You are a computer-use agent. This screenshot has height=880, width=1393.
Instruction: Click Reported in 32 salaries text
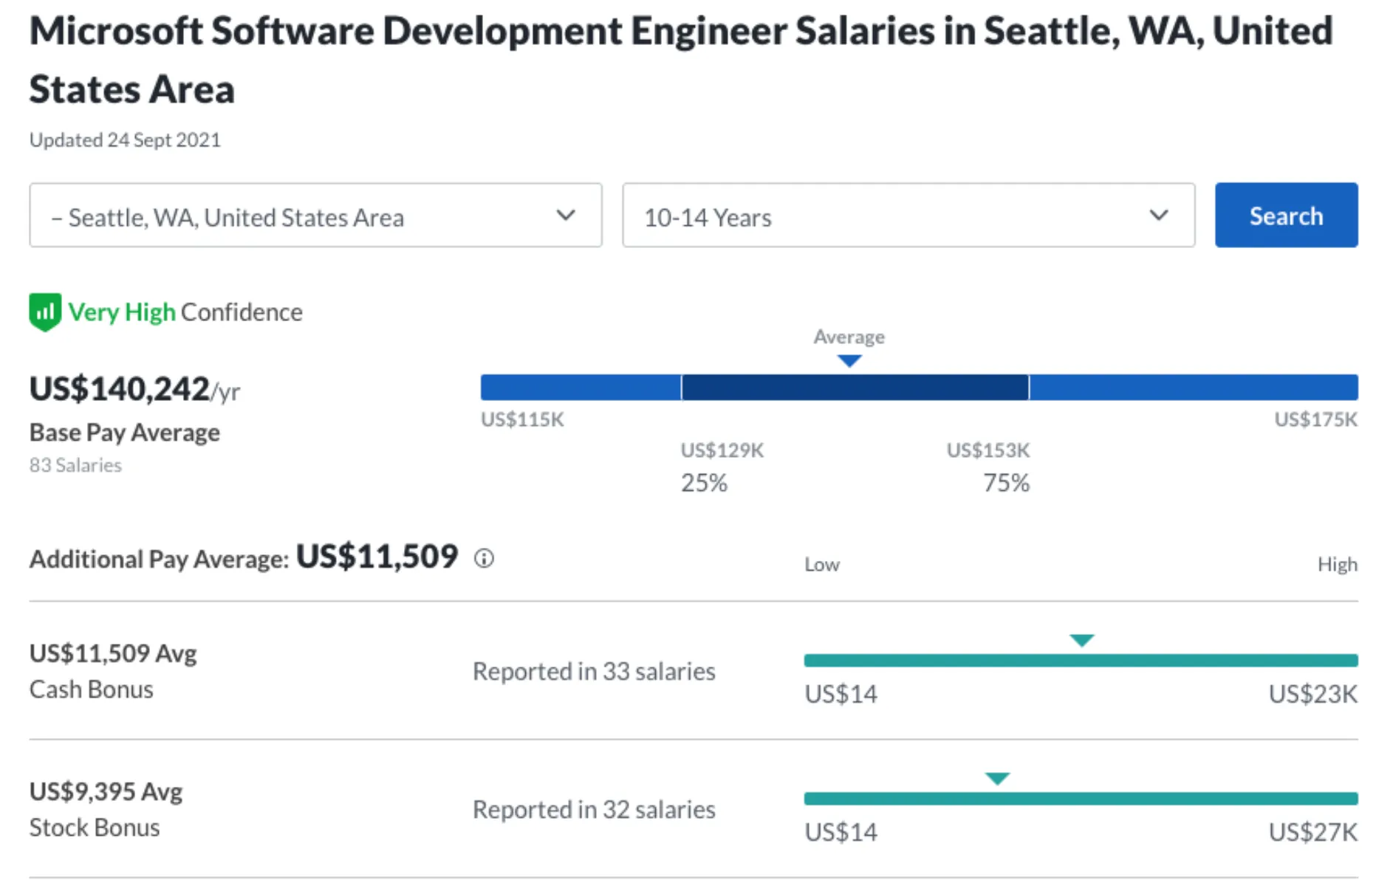coord(594,809)
